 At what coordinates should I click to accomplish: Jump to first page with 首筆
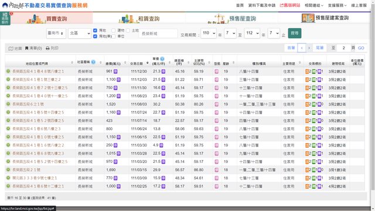[291, 48]
